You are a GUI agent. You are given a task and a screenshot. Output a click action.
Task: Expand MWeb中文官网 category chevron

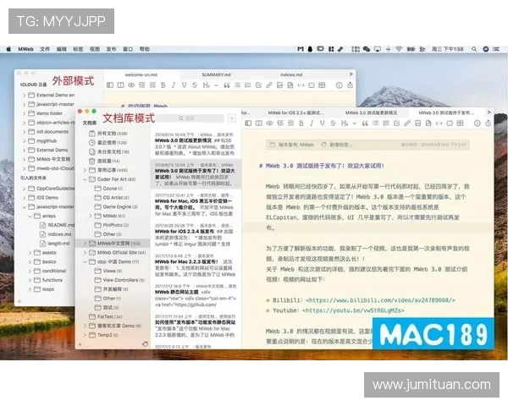pos(85,243)
